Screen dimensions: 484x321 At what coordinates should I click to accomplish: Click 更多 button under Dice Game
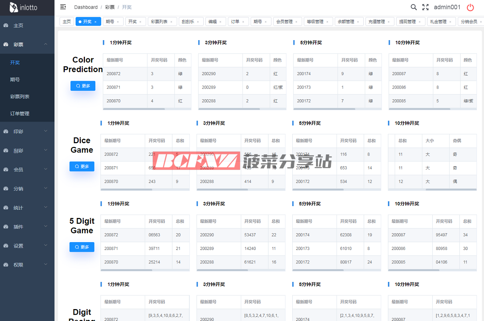click(82, 167)
